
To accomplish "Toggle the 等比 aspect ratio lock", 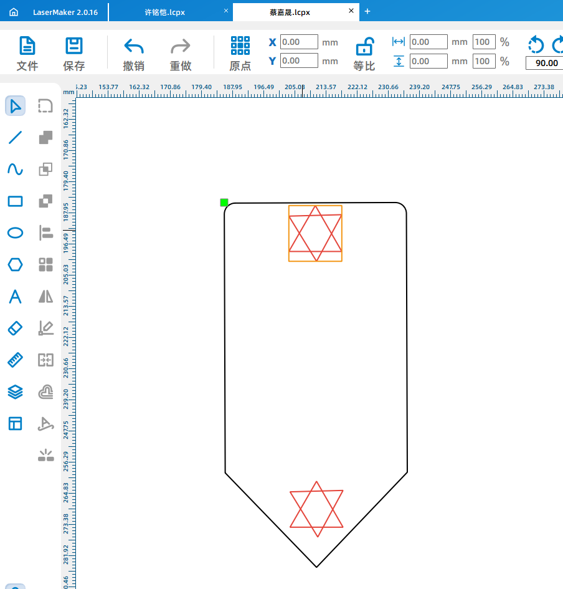I will (x=364, y=54).
